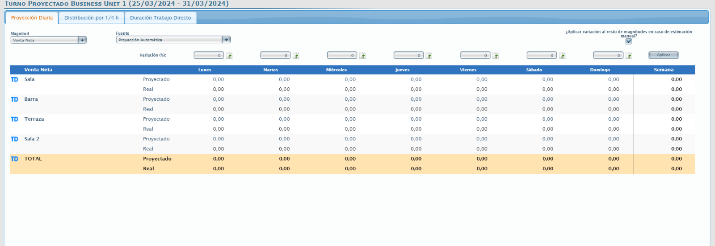Click the Aplicar button
This screenshot has height=246, width=715.
coord(664,55)
